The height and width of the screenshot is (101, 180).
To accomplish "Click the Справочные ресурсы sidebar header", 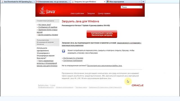I will (48, 21).
